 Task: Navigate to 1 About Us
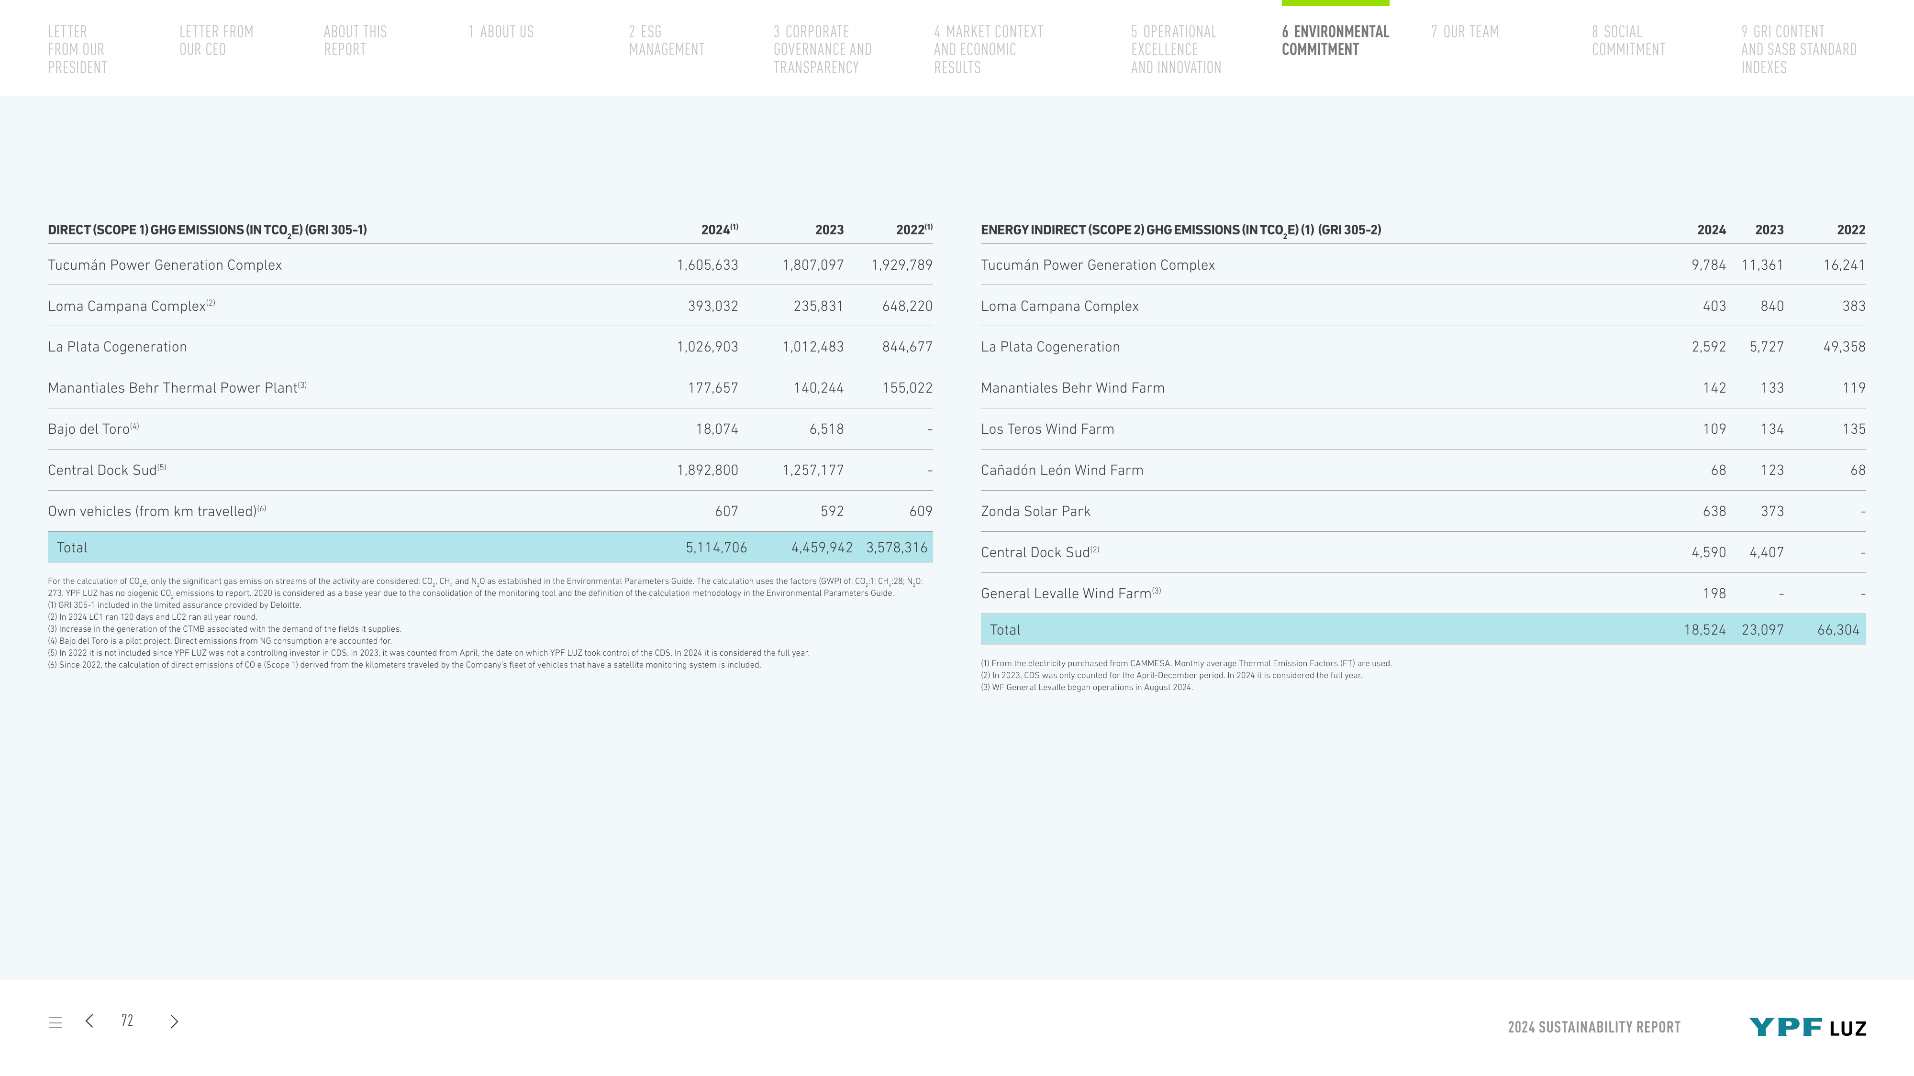click(x=501, y=32)
